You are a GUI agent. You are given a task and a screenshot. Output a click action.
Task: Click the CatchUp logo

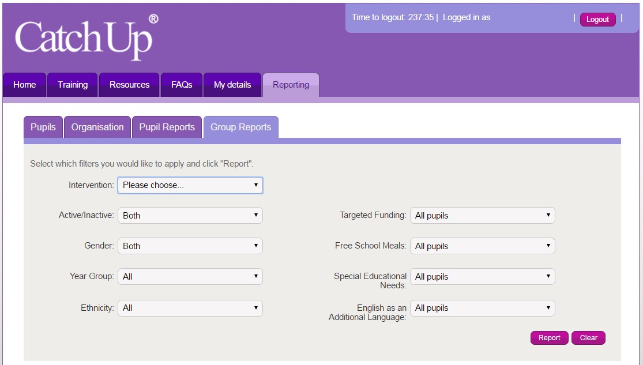tap(86, 37)
